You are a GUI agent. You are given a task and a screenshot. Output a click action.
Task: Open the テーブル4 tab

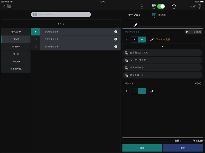pos(134,15)
